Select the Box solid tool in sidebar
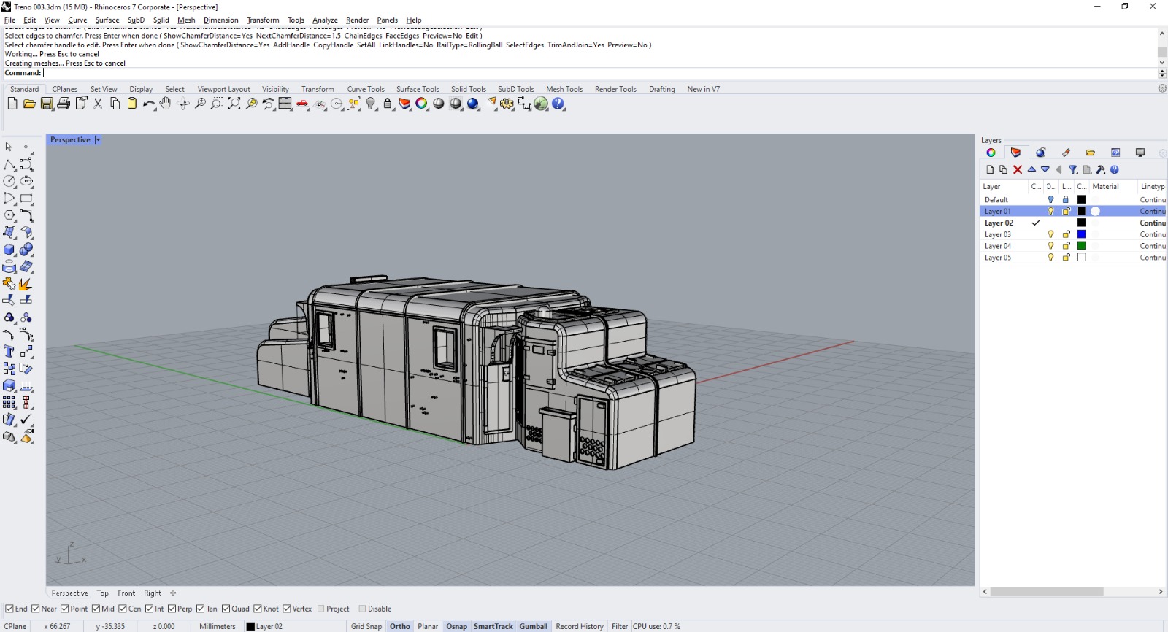 click(9, 250)
